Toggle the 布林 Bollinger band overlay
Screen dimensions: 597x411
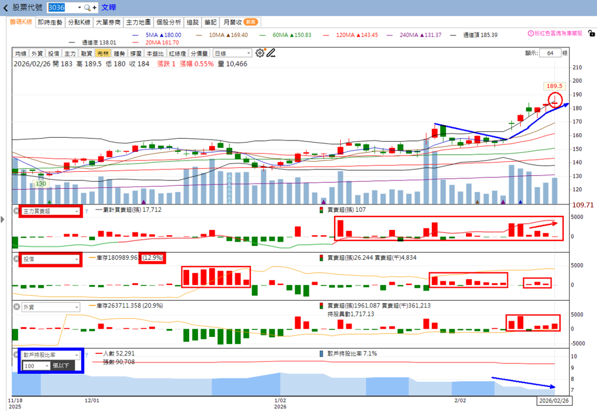coord(103,53)
